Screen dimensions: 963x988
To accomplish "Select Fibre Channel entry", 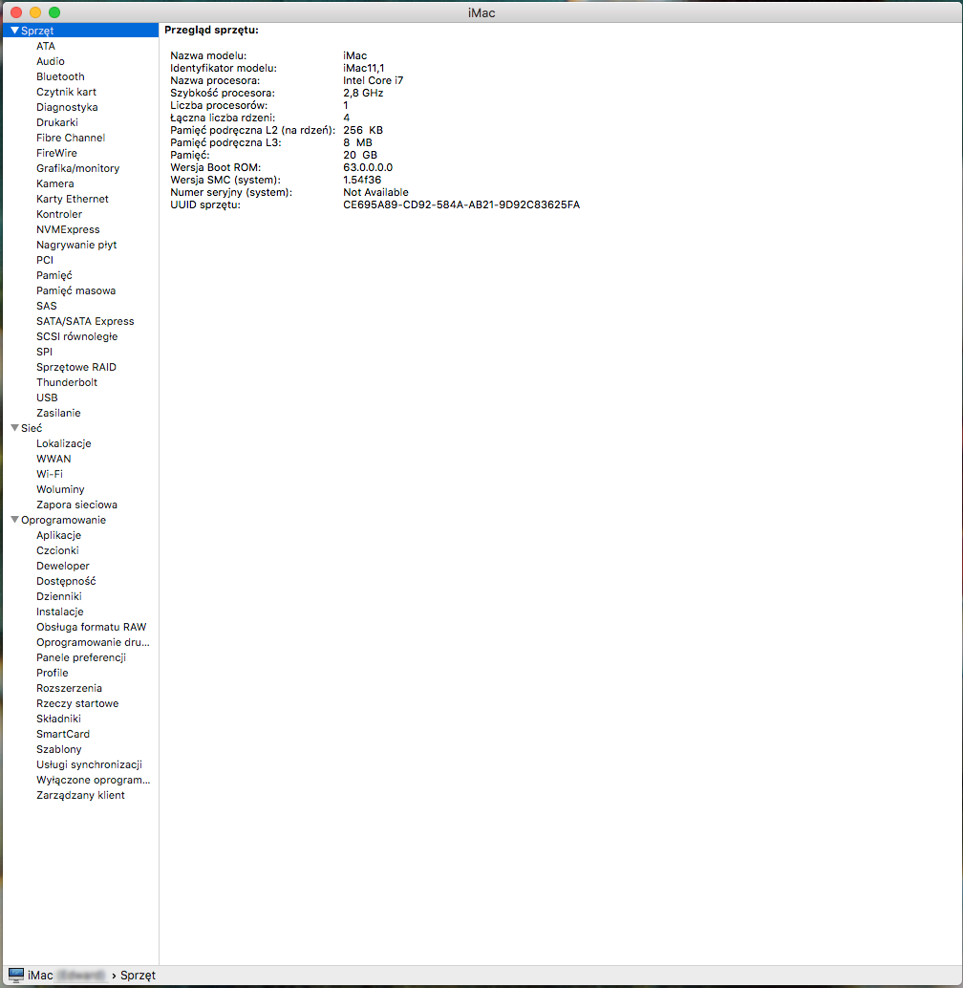I will [71, 138].
